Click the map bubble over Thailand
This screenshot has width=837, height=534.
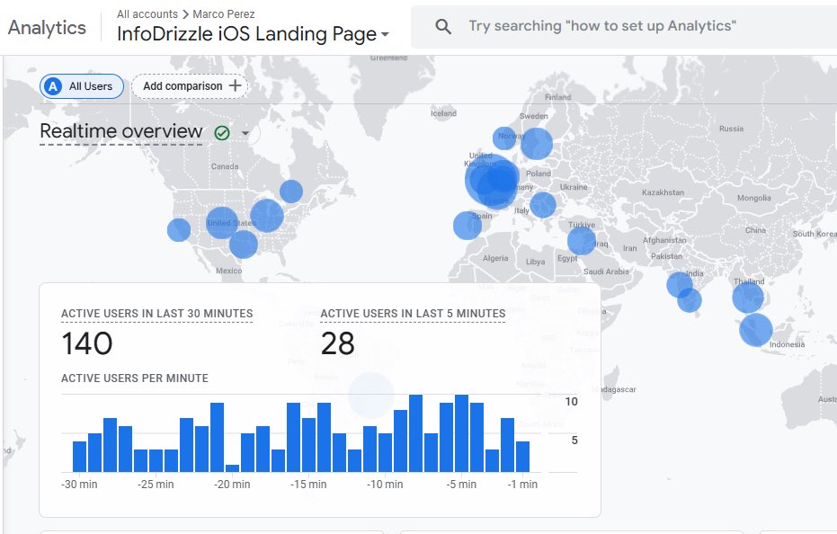[x=748, y=298]
